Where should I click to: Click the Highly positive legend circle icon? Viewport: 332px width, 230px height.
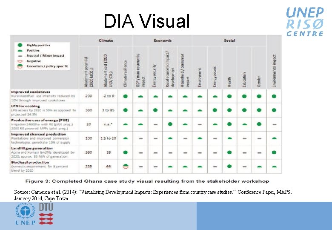tap(20, 45)
